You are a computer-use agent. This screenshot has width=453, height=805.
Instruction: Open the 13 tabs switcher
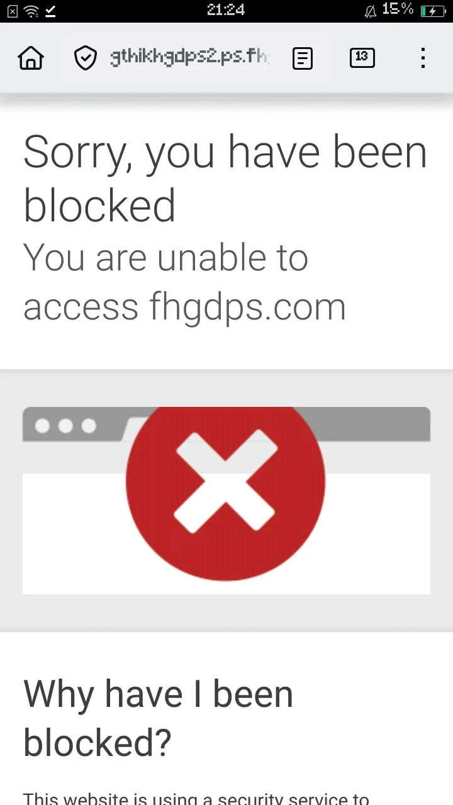coord(362,57)
